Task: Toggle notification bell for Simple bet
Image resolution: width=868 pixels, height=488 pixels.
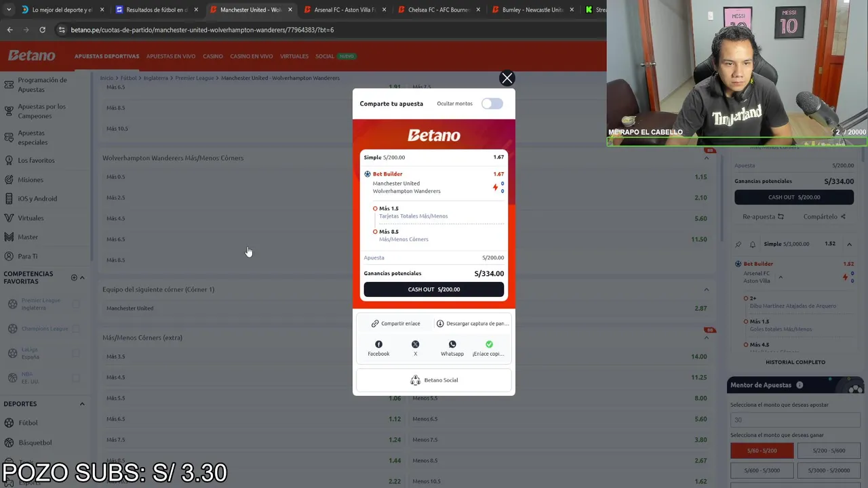Action: point(753,244)
